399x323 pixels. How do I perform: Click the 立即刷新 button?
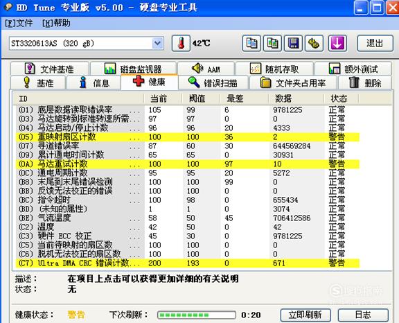tap(305, 315)
